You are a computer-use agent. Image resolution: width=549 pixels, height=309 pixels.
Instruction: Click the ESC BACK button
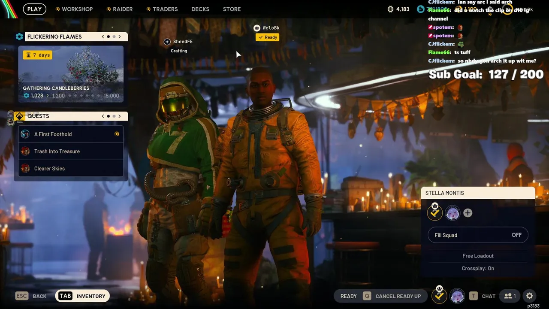click(31, 296)
